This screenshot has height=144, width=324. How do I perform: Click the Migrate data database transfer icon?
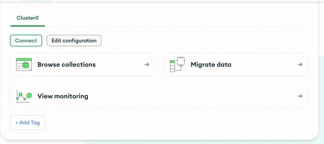click(177, 64)
